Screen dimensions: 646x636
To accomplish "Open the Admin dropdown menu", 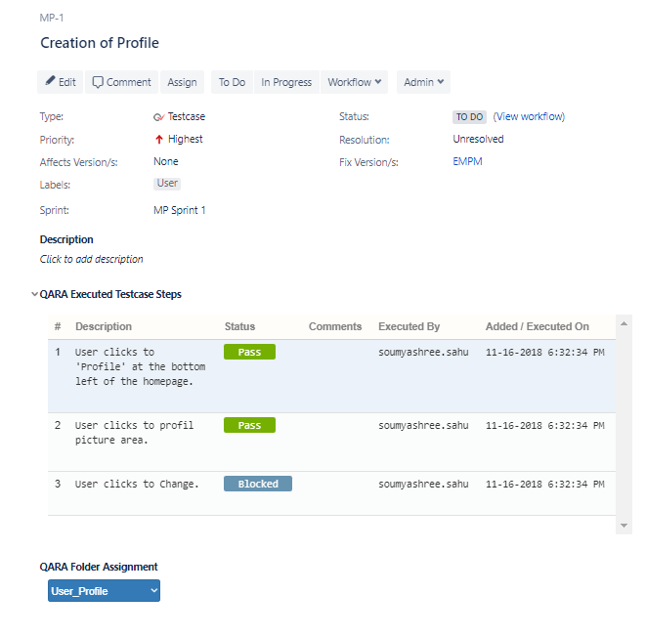I will pos(423,82).
